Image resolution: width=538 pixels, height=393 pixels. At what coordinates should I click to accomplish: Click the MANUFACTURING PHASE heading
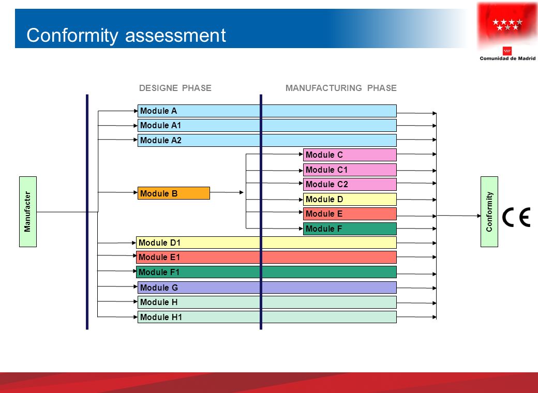341,88
